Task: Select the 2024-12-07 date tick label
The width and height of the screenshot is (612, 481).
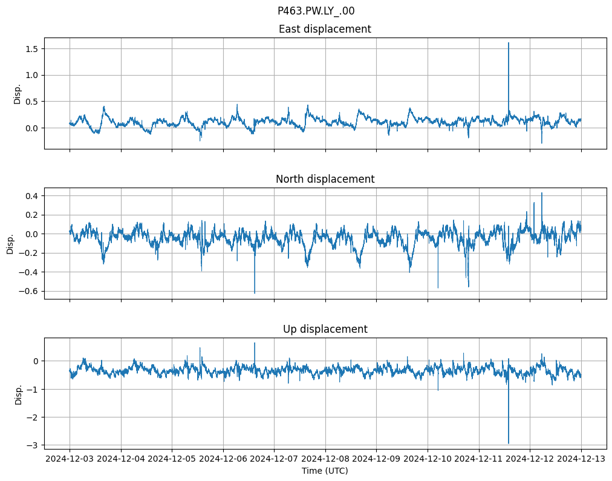Action: pyautogui.click(x=274, y=459)
